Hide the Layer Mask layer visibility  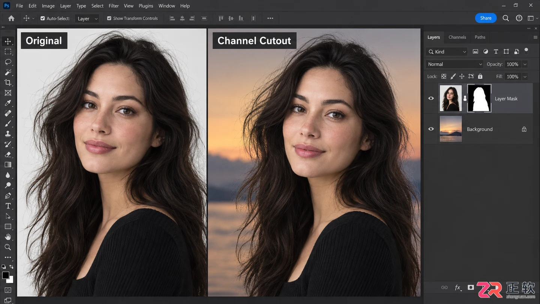(x=431, y=98)
